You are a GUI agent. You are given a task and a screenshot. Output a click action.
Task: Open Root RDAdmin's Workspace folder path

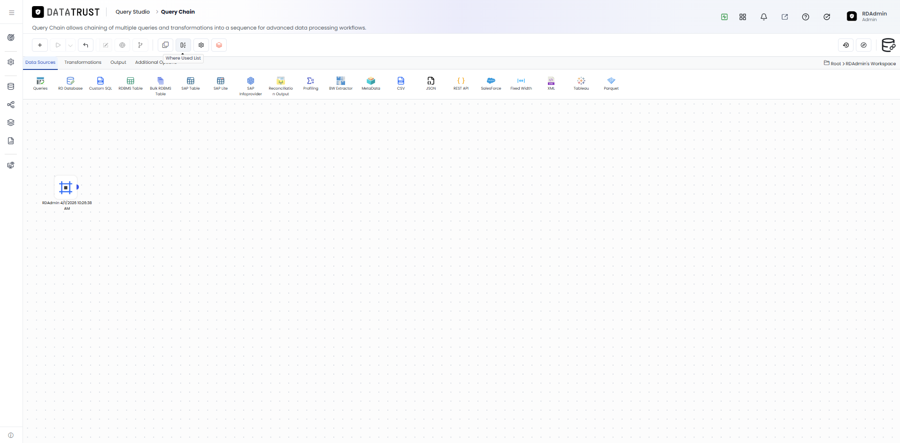(x=860, y=63)
